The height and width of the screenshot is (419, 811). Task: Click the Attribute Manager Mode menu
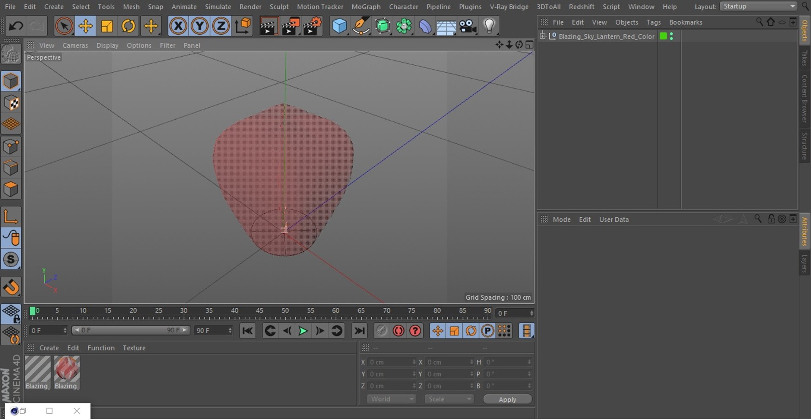pyautogui.click(x=561, y=219)
